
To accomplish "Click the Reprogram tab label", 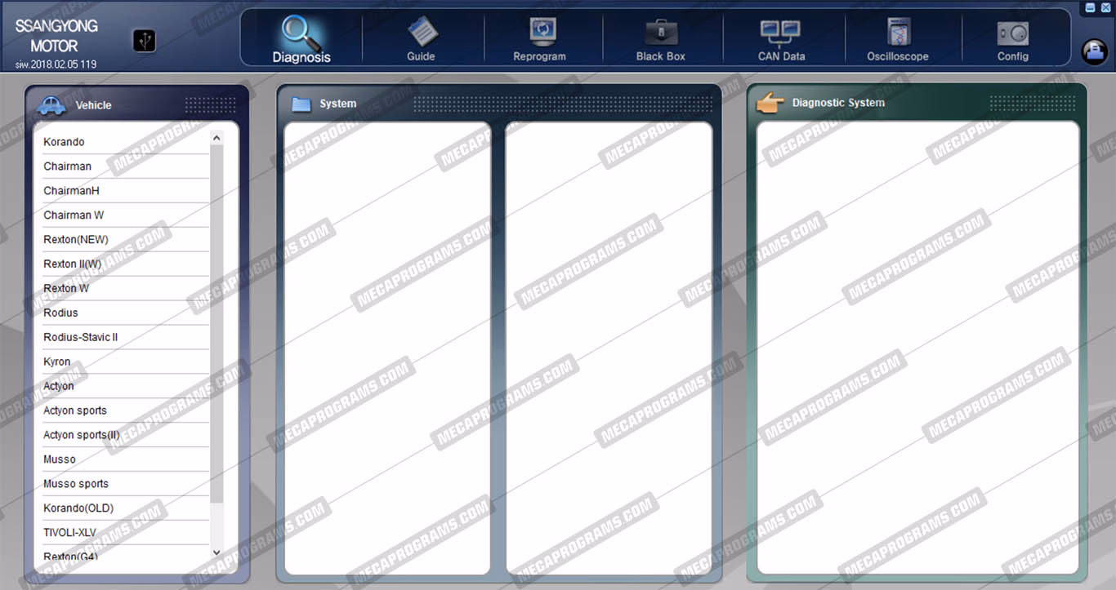I will pyautogui.click(x=539, y=57).
